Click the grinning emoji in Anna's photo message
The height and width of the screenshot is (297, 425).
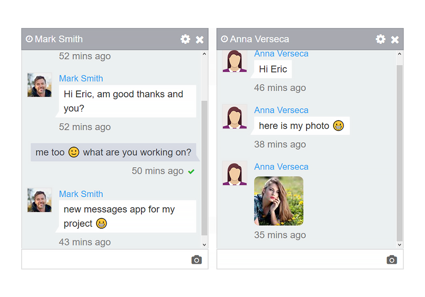point(338,126)
